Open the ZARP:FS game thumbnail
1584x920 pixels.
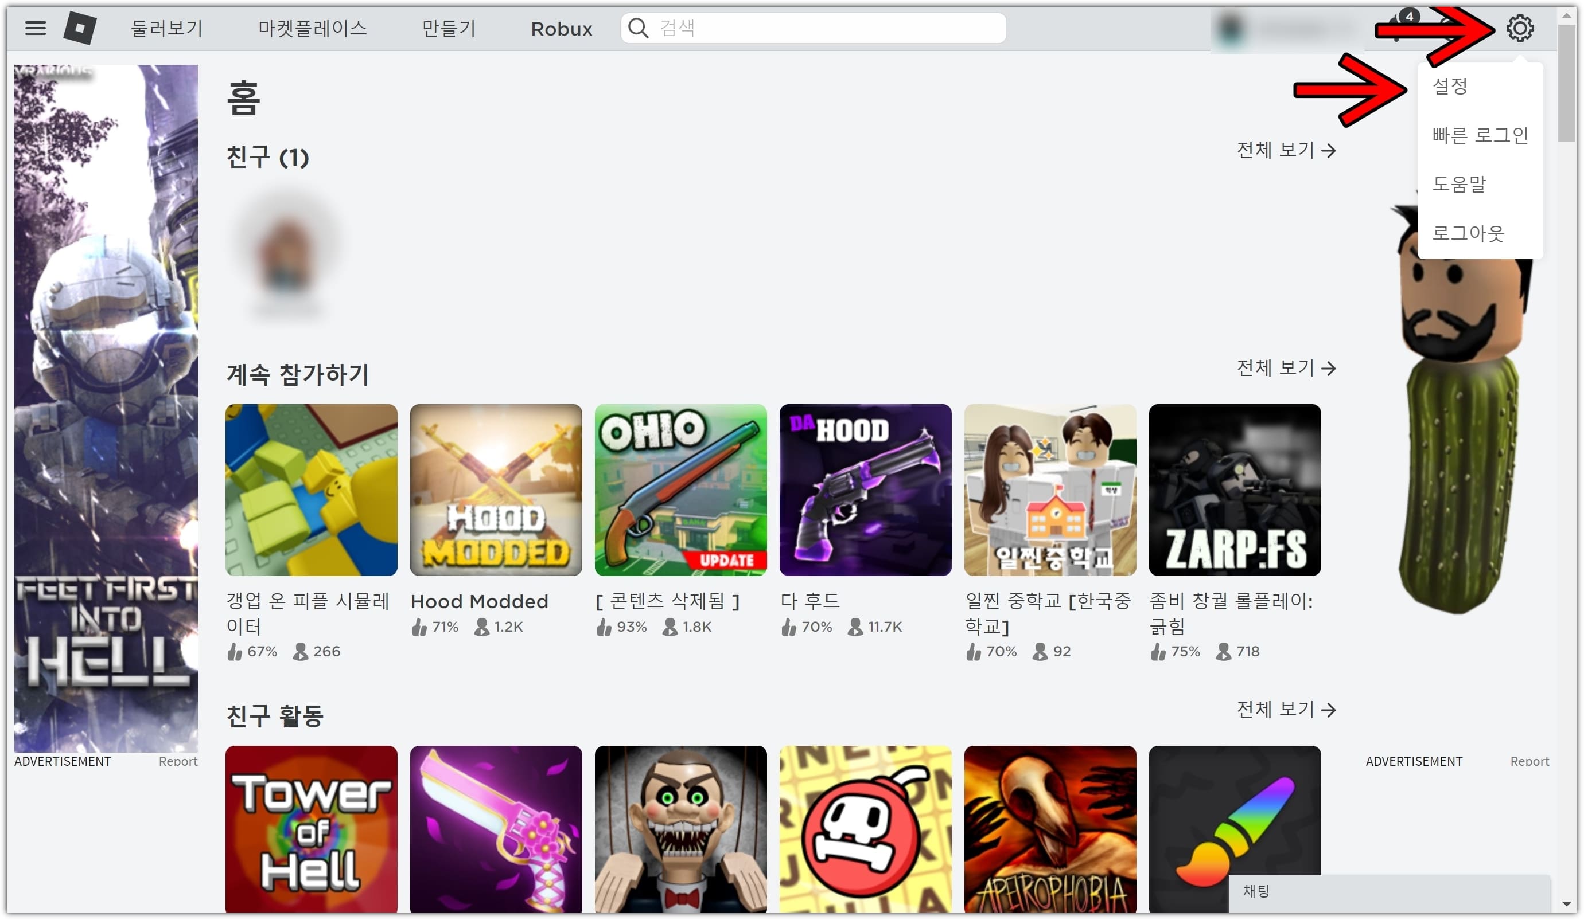1235,490
